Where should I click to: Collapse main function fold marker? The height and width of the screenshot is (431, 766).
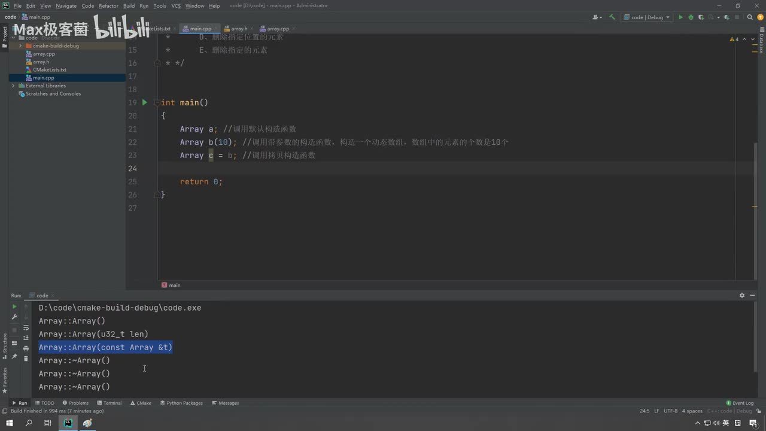coord(157,102)
